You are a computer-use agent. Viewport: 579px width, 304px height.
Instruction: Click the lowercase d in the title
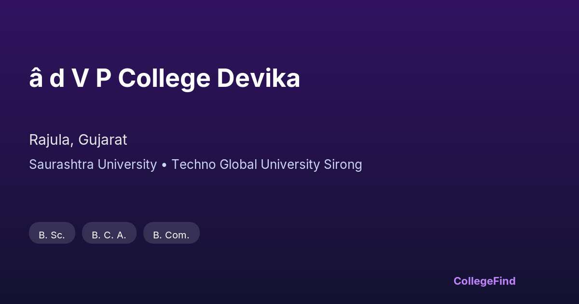point(57,78)
